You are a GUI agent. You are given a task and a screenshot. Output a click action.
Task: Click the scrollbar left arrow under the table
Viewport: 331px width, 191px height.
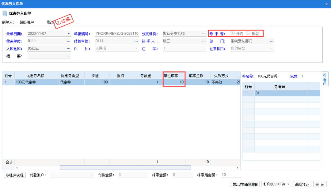coord(17,168)
